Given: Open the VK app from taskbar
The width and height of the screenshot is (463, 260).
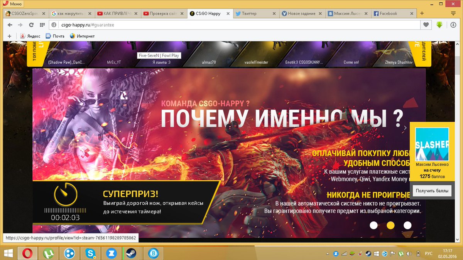Looking at the screenshot, I should point(154,253).
